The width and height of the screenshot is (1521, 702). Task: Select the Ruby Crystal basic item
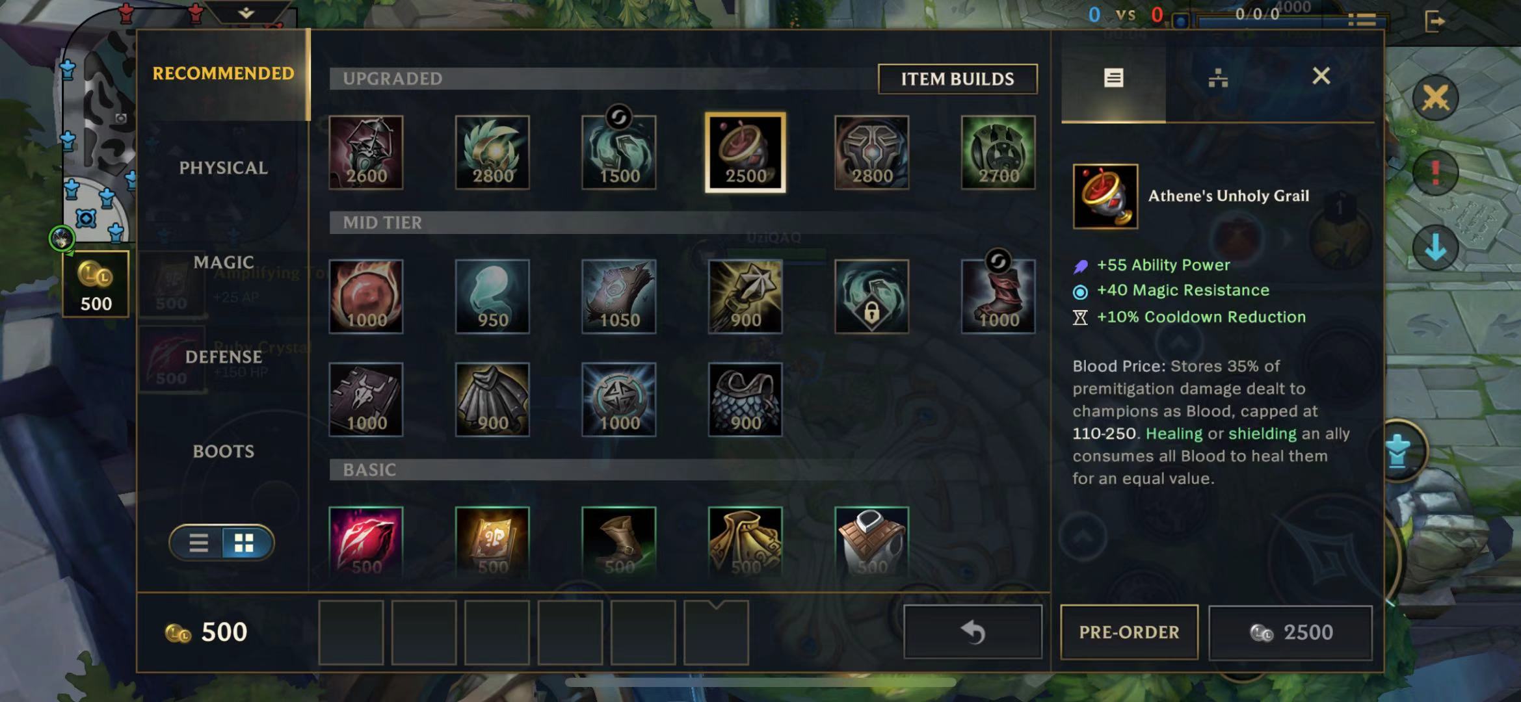coord(366,542)
